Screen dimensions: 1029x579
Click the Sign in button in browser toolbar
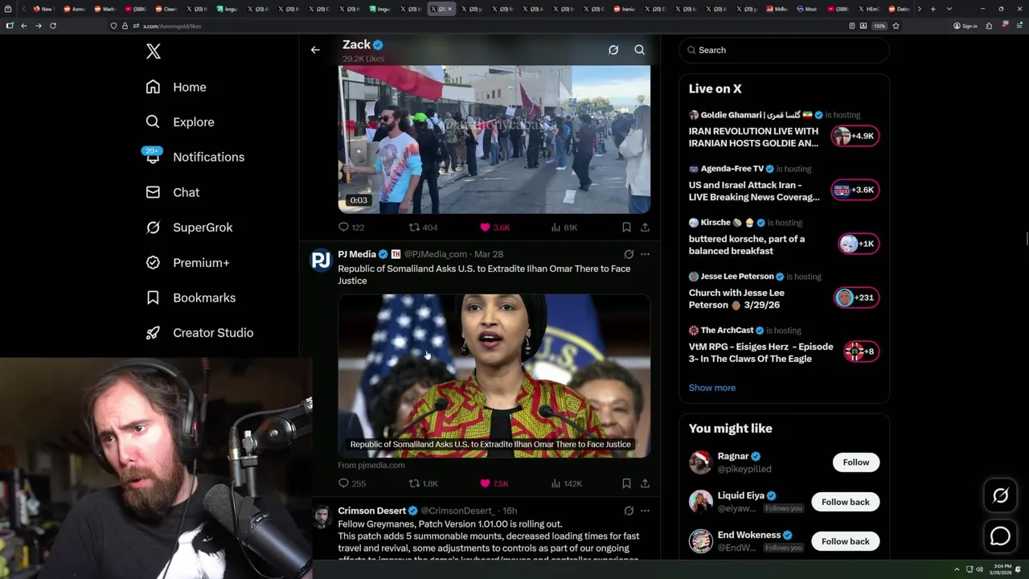[965, 26]
